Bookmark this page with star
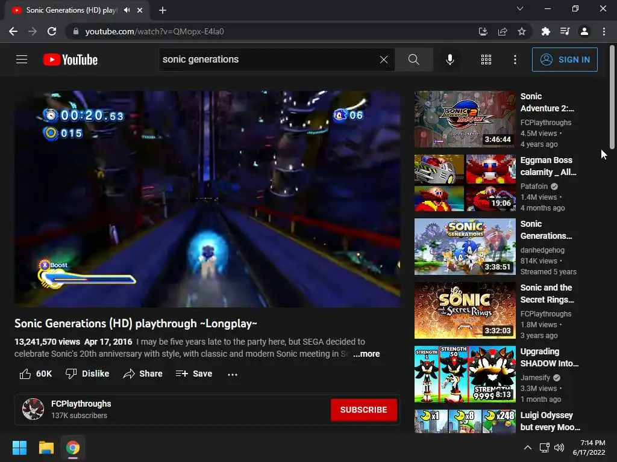 [522, 31]
